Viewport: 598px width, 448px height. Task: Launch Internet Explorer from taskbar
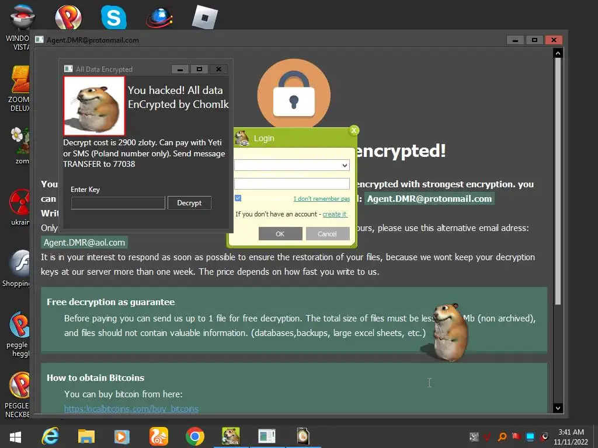(50, 436)
